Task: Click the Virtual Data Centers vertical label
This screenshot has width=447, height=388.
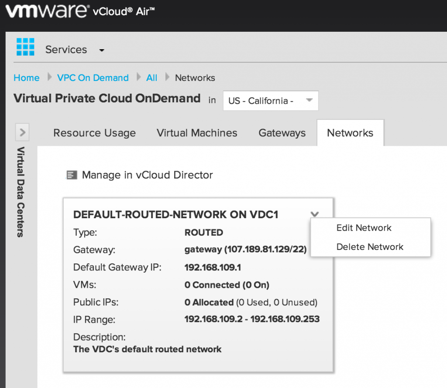Action: [21, 192]
